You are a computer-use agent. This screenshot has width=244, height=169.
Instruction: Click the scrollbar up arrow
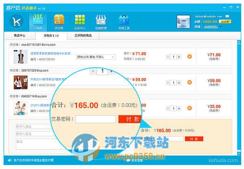239,42
